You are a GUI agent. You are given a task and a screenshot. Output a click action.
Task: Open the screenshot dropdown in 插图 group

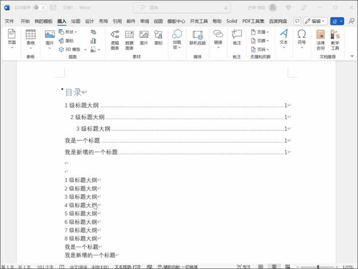(x=95, y=50)
